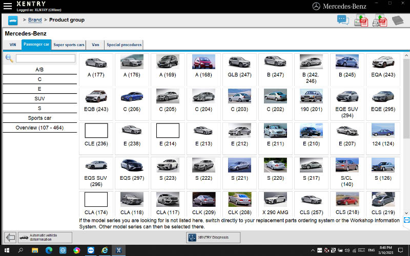Filter by C class category
The height and width of the screenshot is (256, 410).
39,79
